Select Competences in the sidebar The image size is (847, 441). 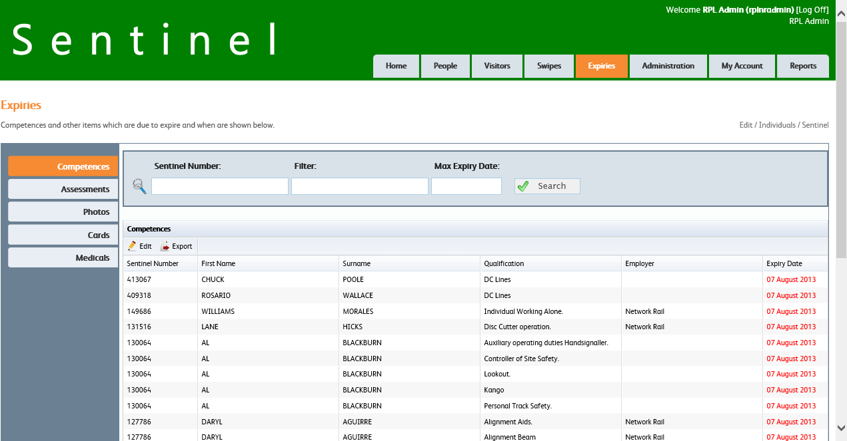point(63,166)
